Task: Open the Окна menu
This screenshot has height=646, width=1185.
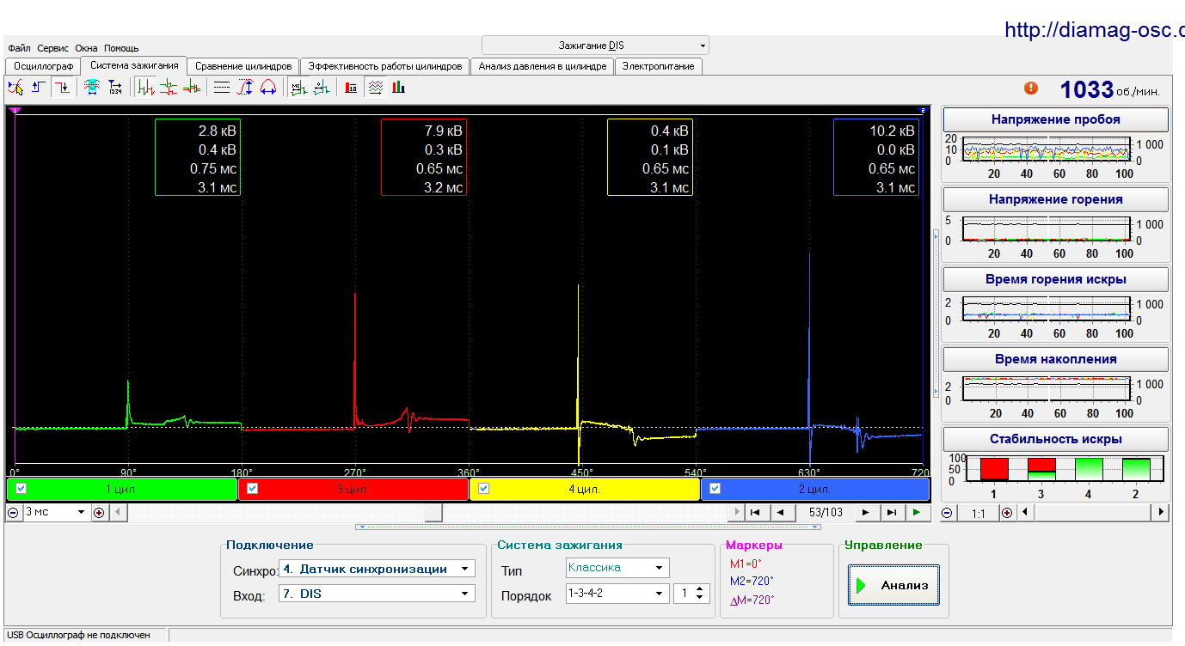Action: 86,48
